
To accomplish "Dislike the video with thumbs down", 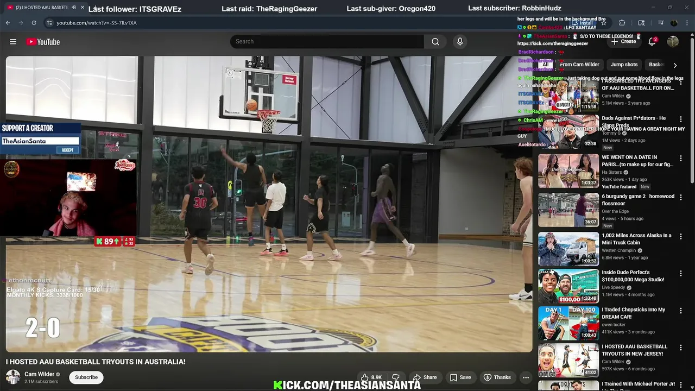I will (x=396, y=377).
